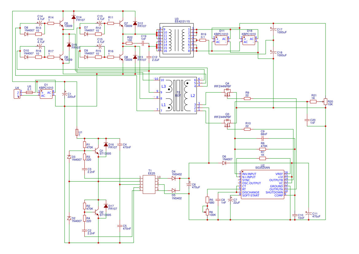The image size is (359, 254).
Task: Click the OSC.OUTPUT pin label
Action: (x=252, y=183)
